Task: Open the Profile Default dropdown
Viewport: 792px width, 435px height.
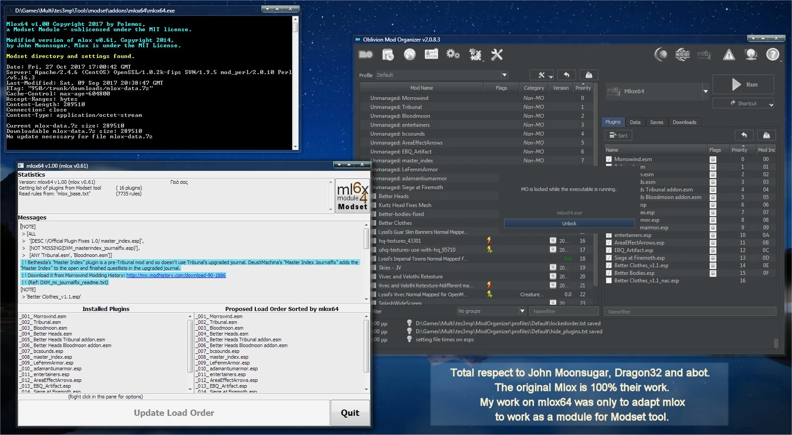Action: pyautogui.click(x=442, y=75)
